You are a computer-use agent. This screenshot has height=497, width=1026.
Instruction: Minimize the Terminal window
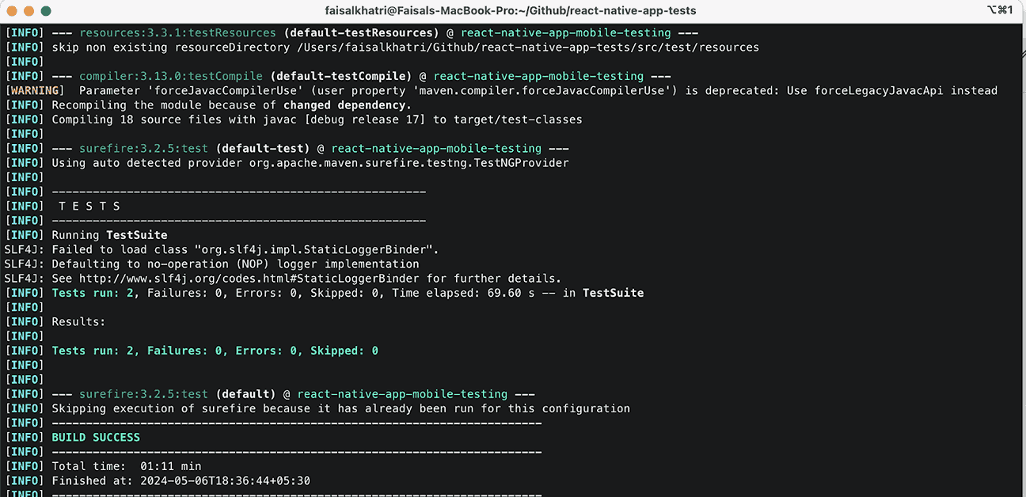click(30, 11)
